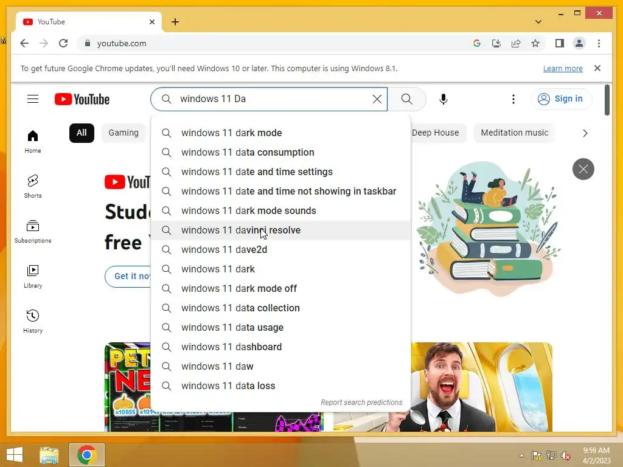Open History in sidebar
This screenshot has height=467, width=623.
coord(33,321)
